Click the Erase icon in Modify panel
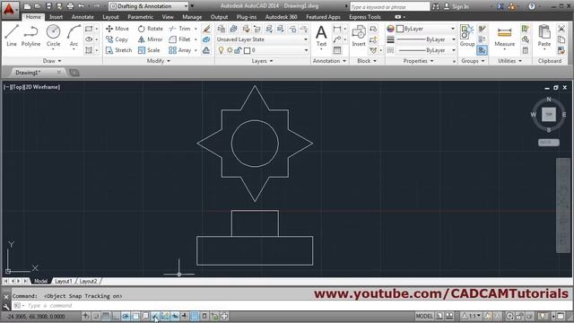 (x=206, y=29)
